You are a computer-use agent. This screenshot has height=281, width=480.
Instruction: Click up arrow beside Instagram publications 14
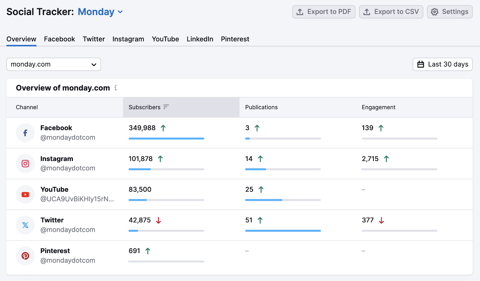click(260, 159)
